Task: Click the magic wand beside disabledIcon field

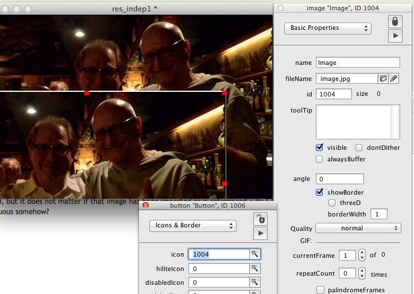Action: tap(255, 283)
